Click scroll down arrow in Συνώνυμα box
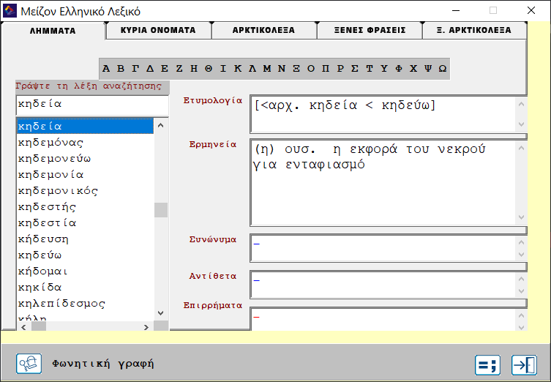 pos(521,255)
